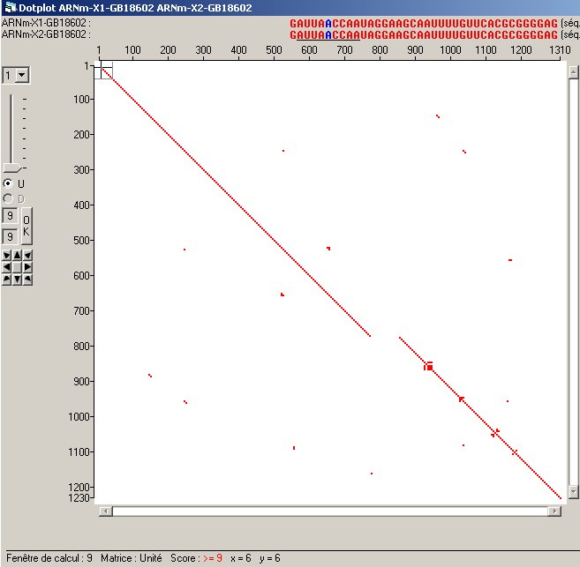The image size is (580, 567).
Task: Click the up arrow navigation button
Action: pos(18,255)
